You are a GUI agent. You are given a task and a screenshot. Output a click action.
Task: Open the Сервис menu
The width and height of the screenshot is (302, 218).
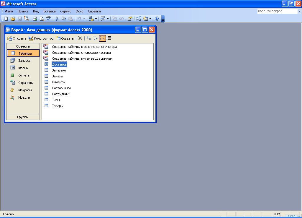pyautogui.click(x=65, y=11)
